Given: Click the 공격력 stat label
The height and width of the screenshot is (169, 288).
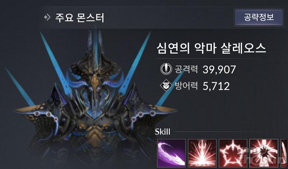Looking at the screenshot, I should (x=186, y=69).
